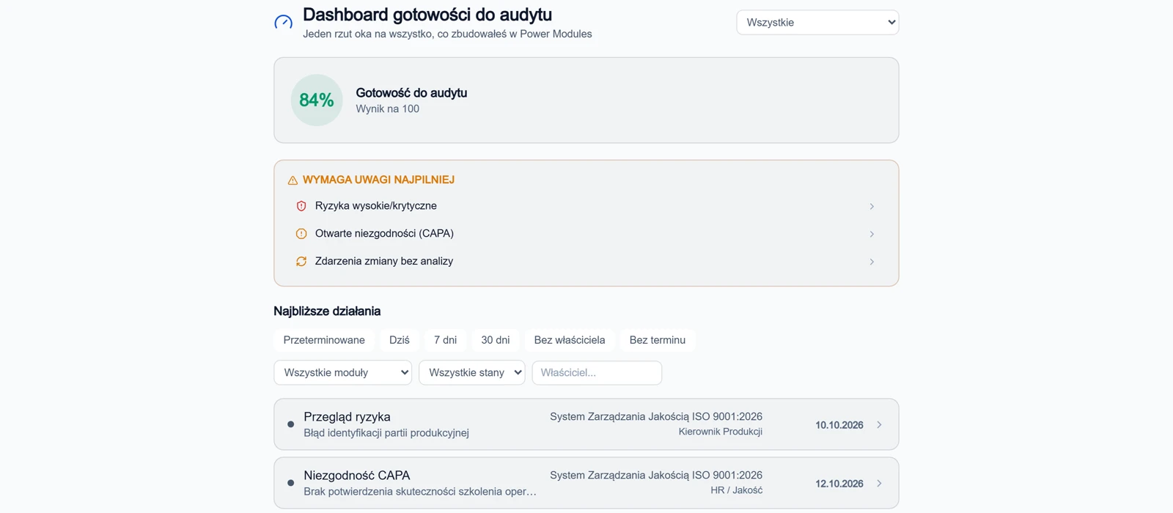Click the ISO 9001:2026 text on 'Przegląd ryzyka' card
The width and height of the screenshot is (1173, 513).
656,416
